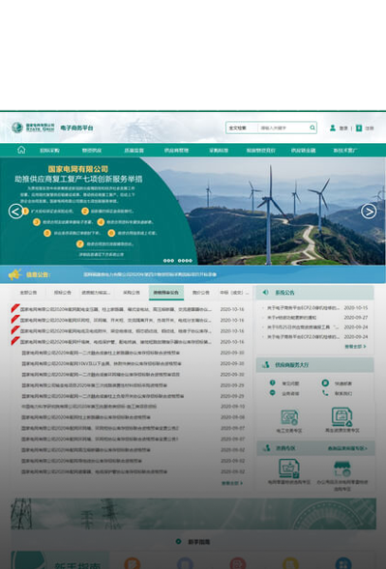Open the scrolling 信息公告 ticker announcement

(x=150, y=274)
